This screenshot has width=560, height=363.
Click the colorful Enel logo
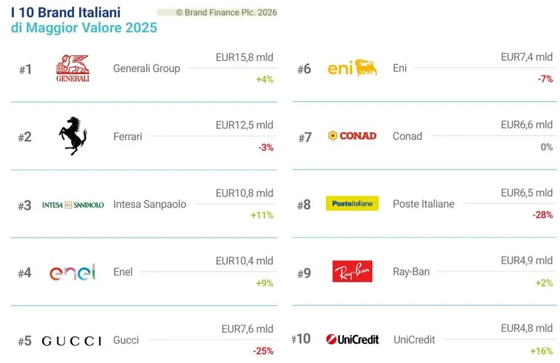[x=73, y=272]
